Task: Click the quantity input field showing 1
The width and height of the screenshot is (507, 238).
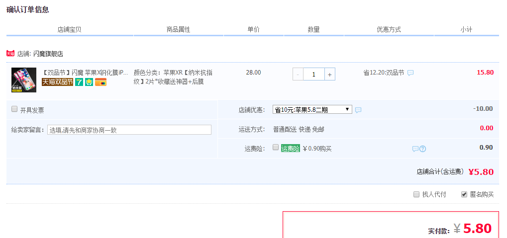Action: 313,74
